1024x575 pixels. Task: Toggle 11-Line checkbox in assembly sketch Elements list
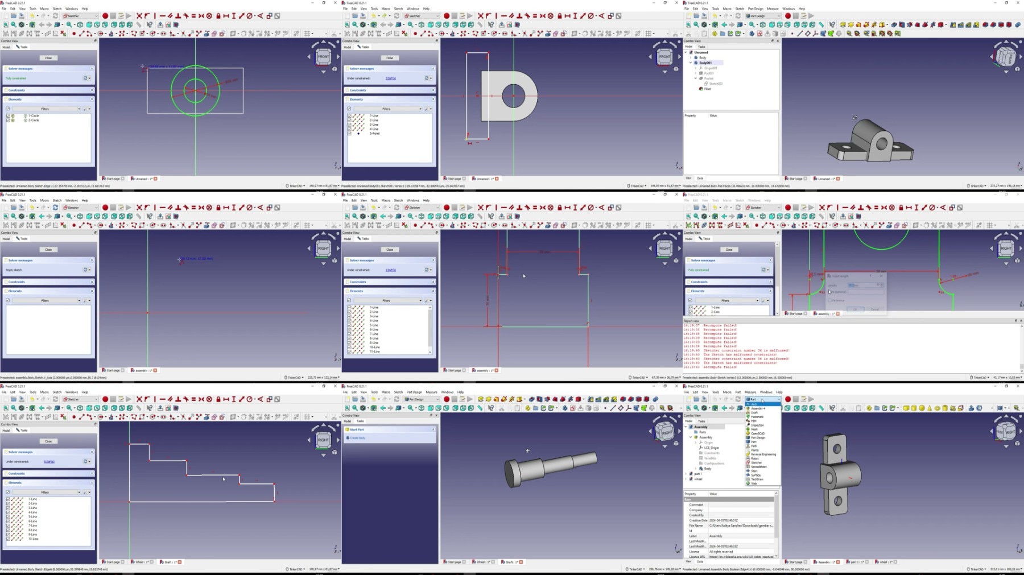pyautogui.click(x=349, y=351)
